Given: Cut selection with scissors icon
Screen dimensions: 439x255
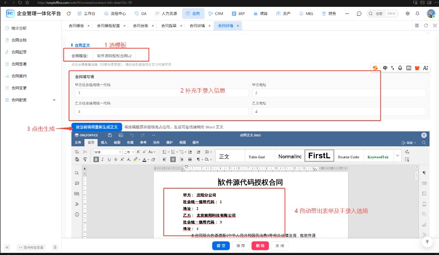Looking at the screenshot, I should [x=85, y=151].
